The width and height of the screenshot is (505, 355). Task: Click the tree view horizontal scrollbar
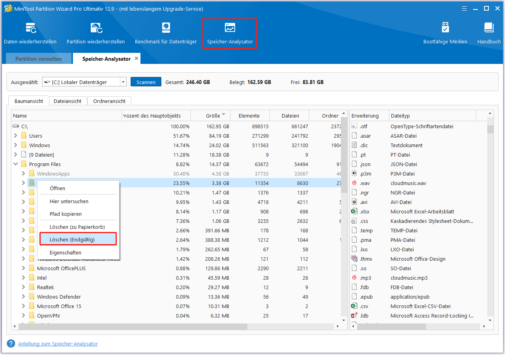(133, 327)
